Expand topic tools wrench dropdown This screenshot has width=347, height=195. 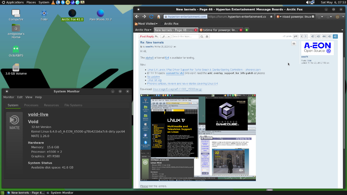[165, 37]
